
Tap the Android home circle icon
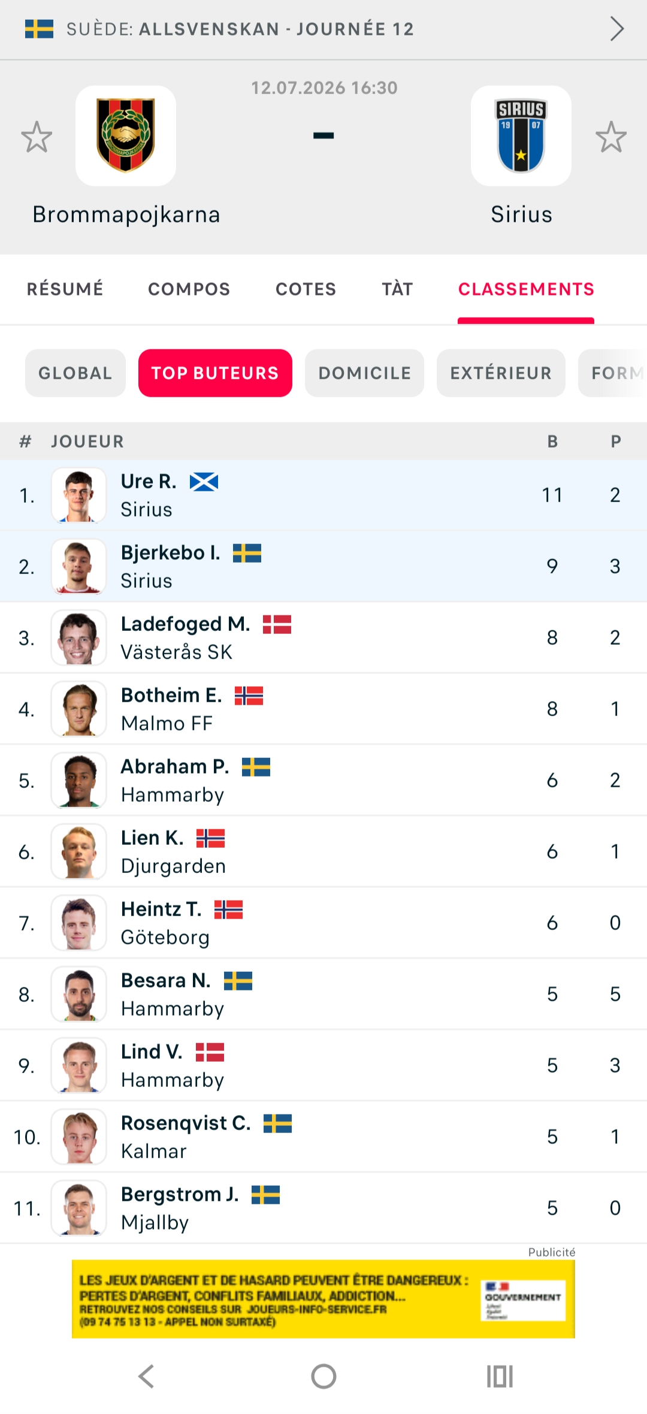tap(323, 1376)
